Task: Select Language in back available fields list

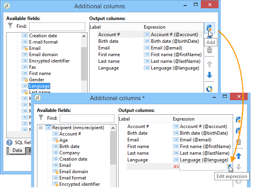Action: (39, 86)
